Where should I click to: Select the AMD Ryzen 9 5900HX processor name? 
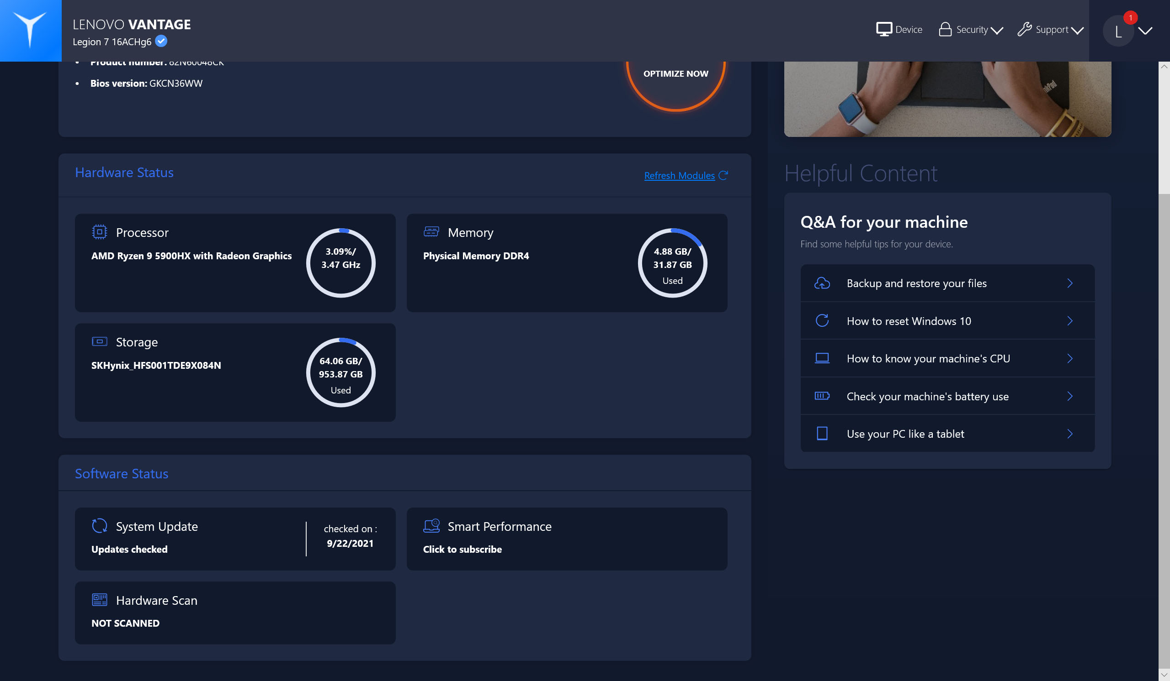[x=191, y=256]
